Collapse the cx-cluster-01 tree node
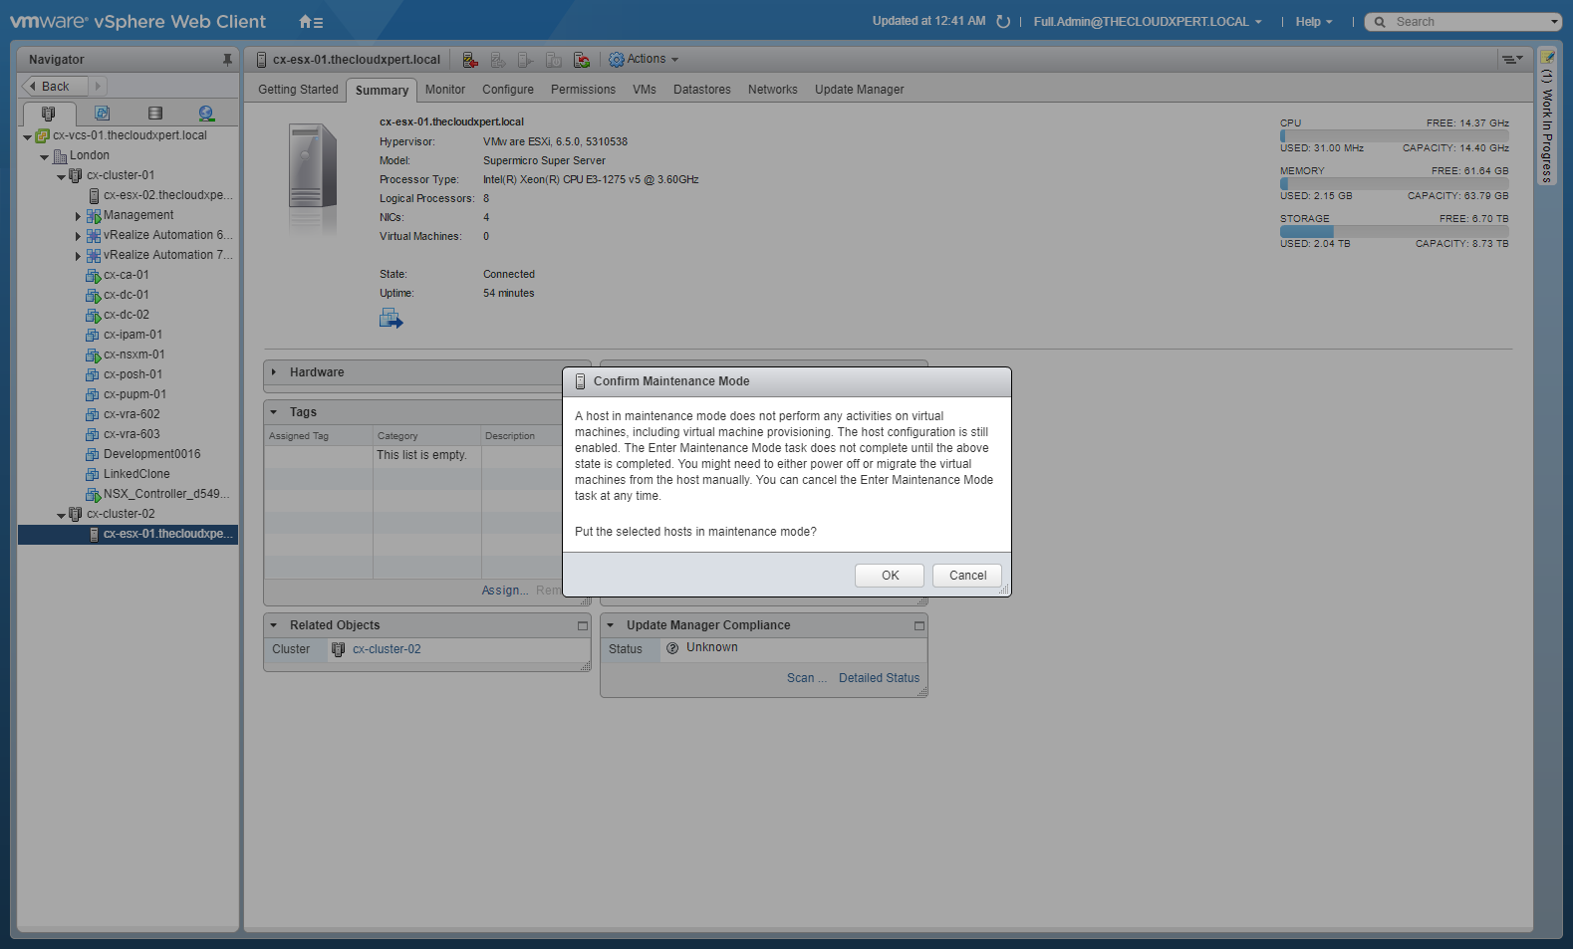 (61, 176)
